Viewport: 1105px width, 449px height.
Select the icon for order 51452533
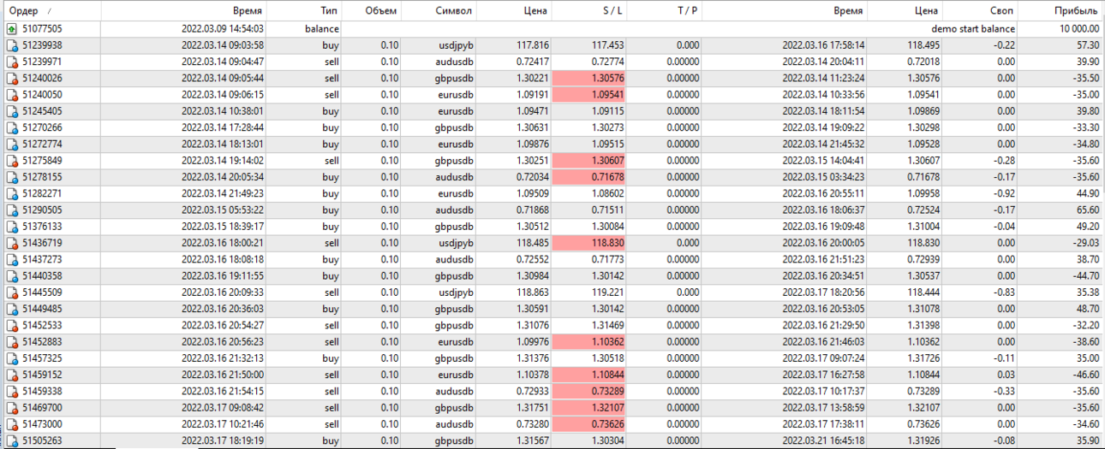point(12,325)
